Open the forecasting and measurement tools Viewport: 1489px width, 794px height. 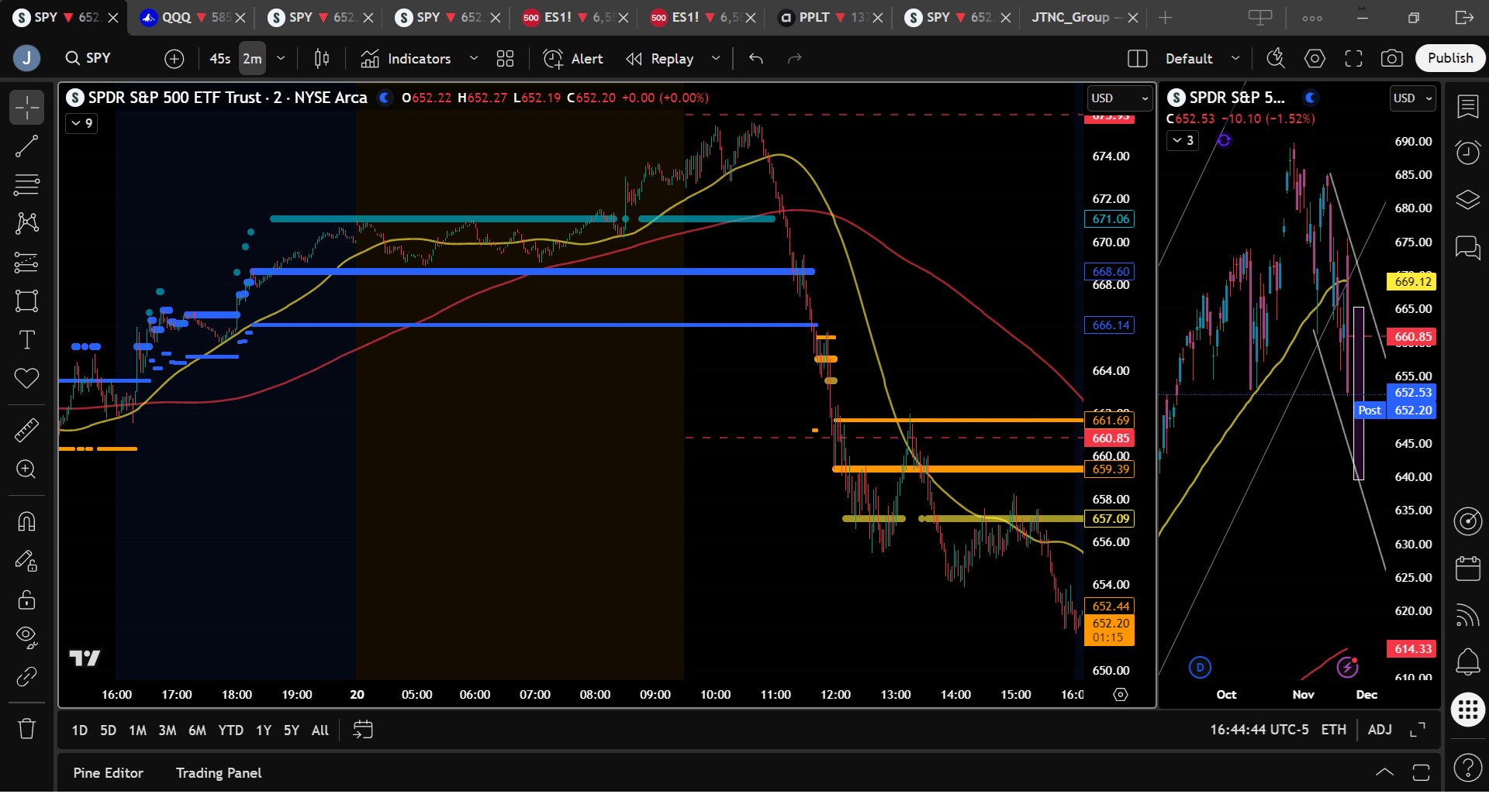pyautogui.click(x=26, y=262)
